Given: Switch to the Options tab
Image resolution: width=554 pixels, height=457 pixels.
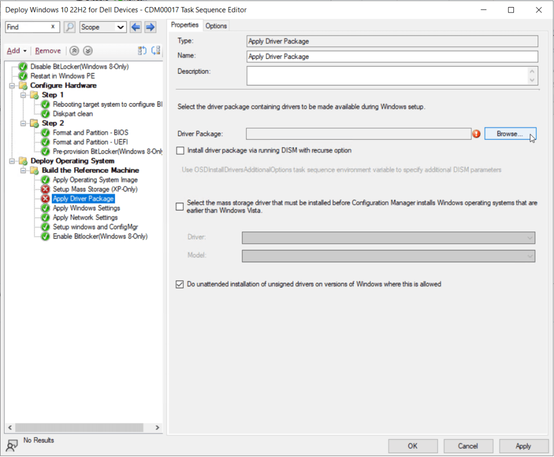Looking at the screenshot, I should pos(216,25).
